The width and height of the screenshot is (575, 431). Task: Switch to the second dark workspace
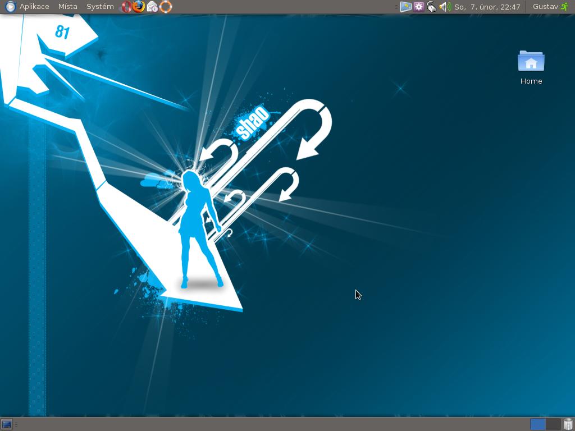[553, 424]
